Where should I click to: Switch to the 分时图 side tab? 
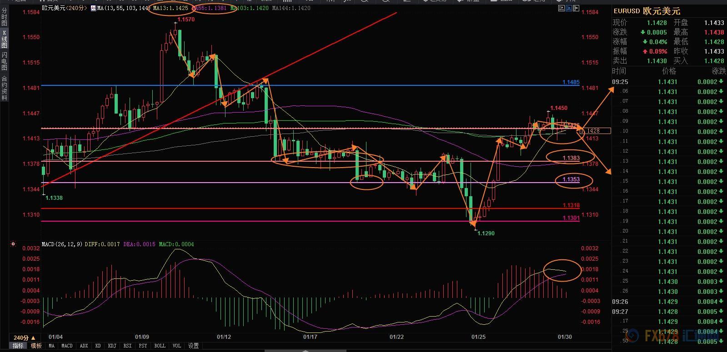[4, 17]
